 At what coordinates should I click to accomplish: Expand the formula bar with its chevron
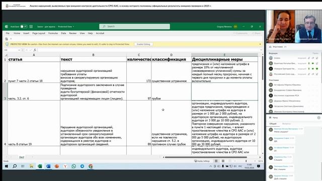coord(261,50)
